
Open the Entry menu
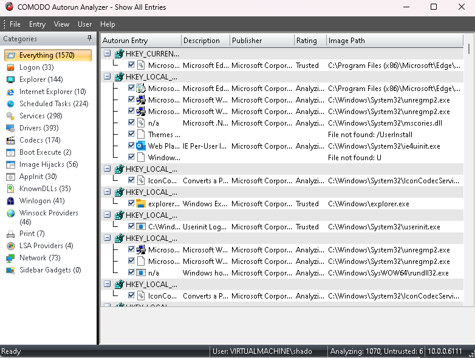pyautogui.click(x=37, y=24)
